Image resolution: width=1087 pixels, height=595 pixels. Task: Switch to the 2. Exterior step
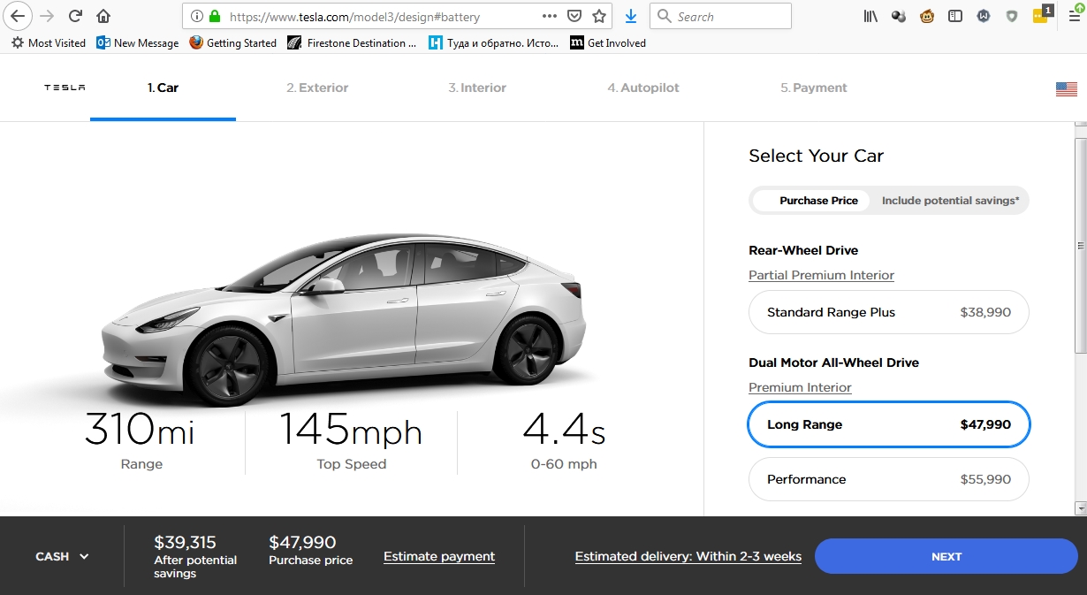point(317,88)
